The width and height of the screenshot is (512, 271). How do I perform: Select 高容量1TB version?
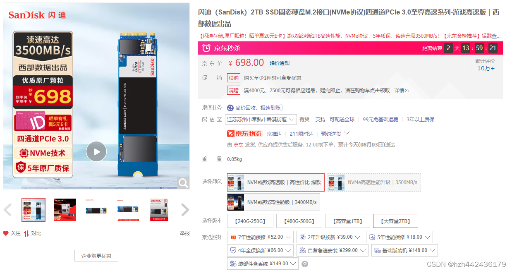tap(347, 221)
